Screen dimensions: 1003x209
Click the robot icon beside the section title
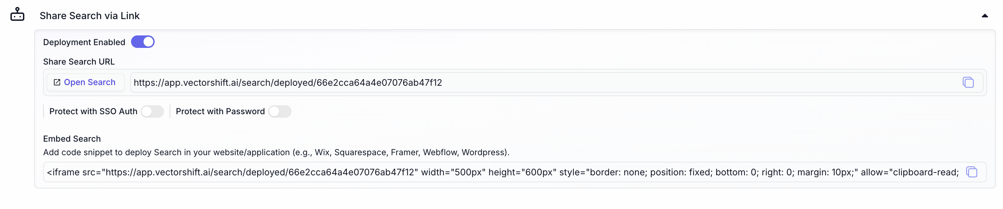17,14
